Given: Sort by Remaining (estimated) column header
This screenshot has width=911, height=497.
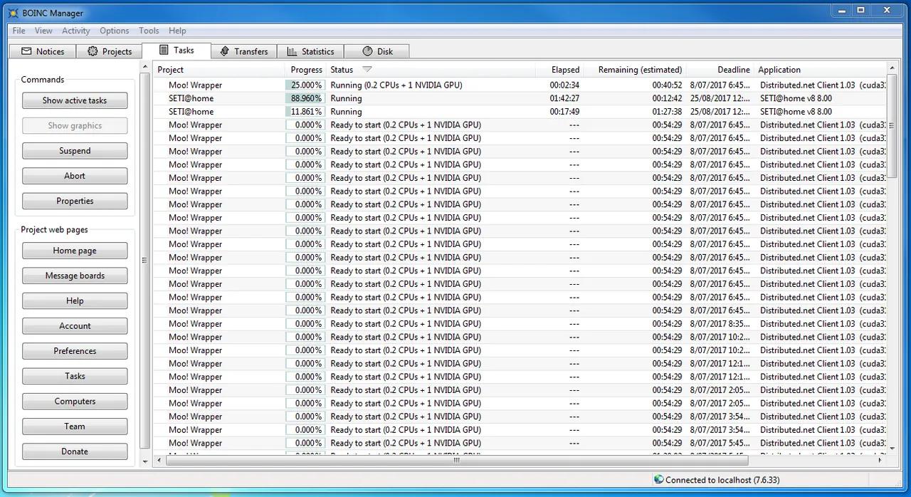Looking at the screenshot, I should pos(634,70).
